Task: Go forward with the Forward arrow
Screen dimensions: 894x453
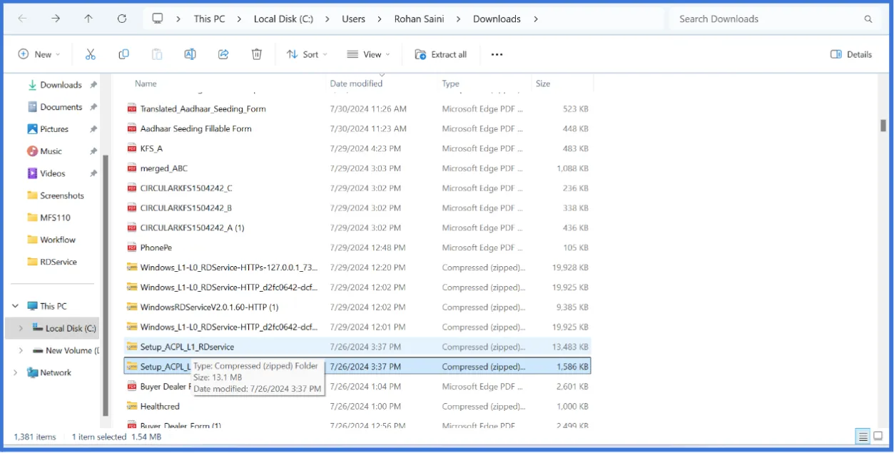Action: [x=56, y=19]
